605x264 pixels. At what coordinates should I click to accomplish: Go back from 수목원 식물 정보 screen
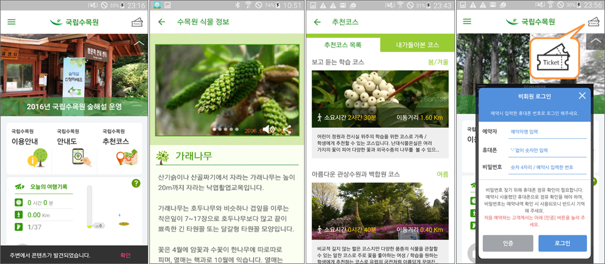coord(162,22)
